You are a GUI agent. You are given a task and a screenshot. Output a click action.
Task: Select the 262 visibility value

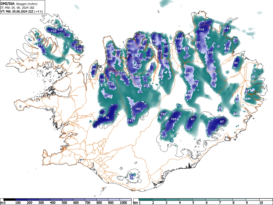click(195, 83)
